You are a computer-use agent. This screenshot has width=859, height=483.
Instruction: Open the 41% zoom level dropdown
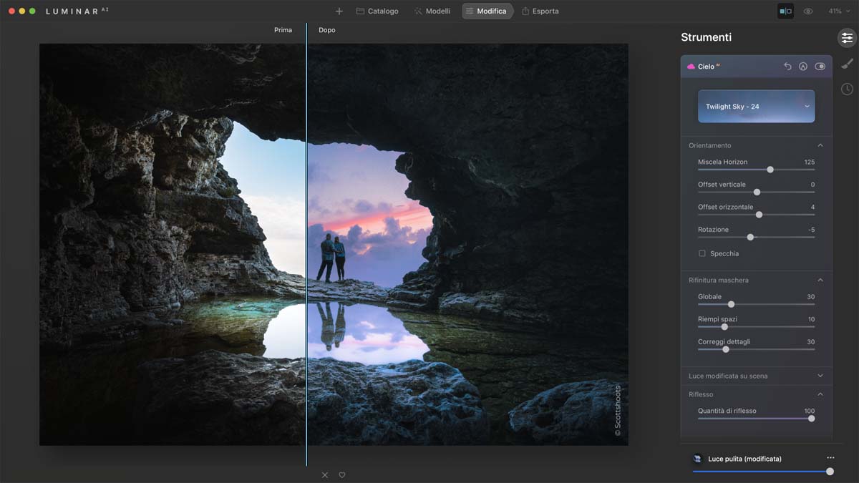pos(838,11)
